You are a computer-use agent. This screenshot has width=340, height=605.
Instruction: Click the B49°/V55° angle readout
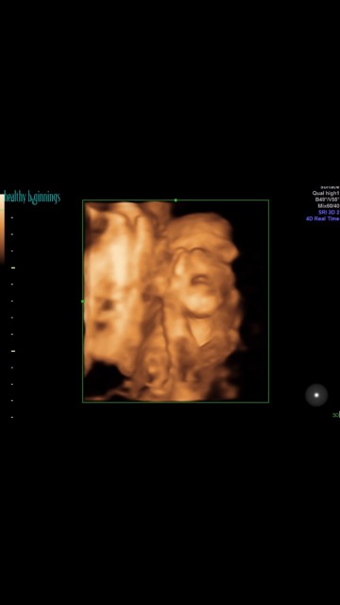click(328, 199)
